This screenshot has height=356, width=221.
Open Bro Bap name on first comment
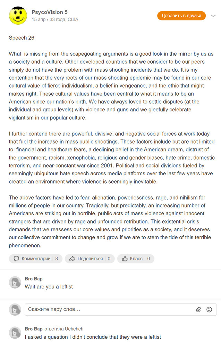[34, 279]
